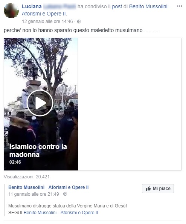Click the 02:46 video duration label
This screenshot has width=186, height=224.
point(15,162)
